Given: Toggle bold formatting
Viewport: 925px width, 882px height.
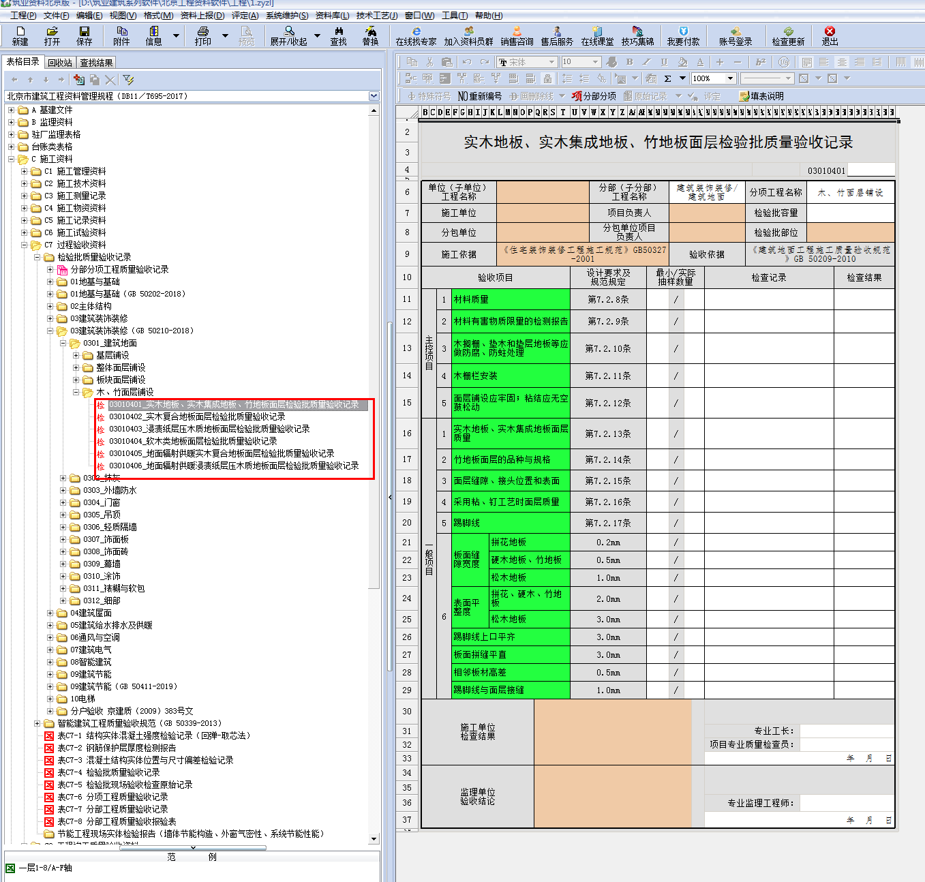Looking at the screenshot, I should click(629, 62).
